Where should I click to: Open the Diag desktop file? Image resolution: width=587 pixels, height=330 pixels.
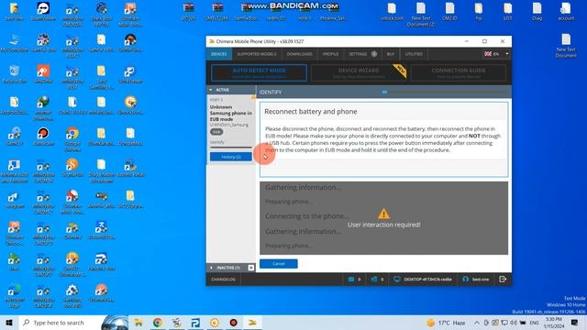(537, 11)
